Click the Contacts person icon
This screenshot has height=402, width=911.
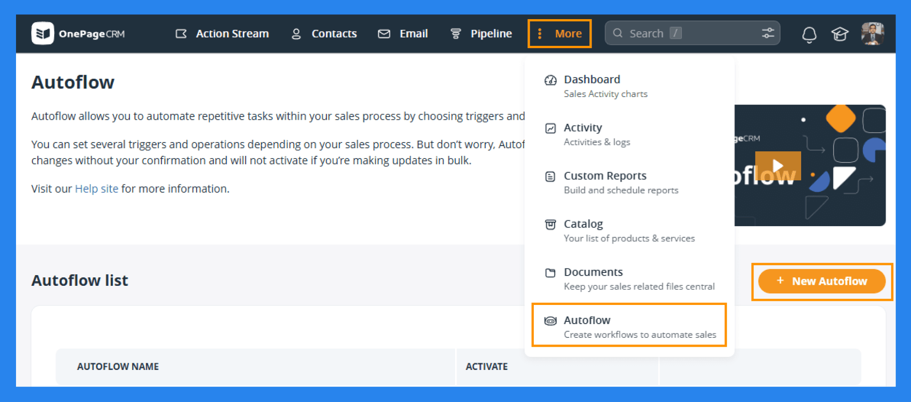tap(296, 34)
